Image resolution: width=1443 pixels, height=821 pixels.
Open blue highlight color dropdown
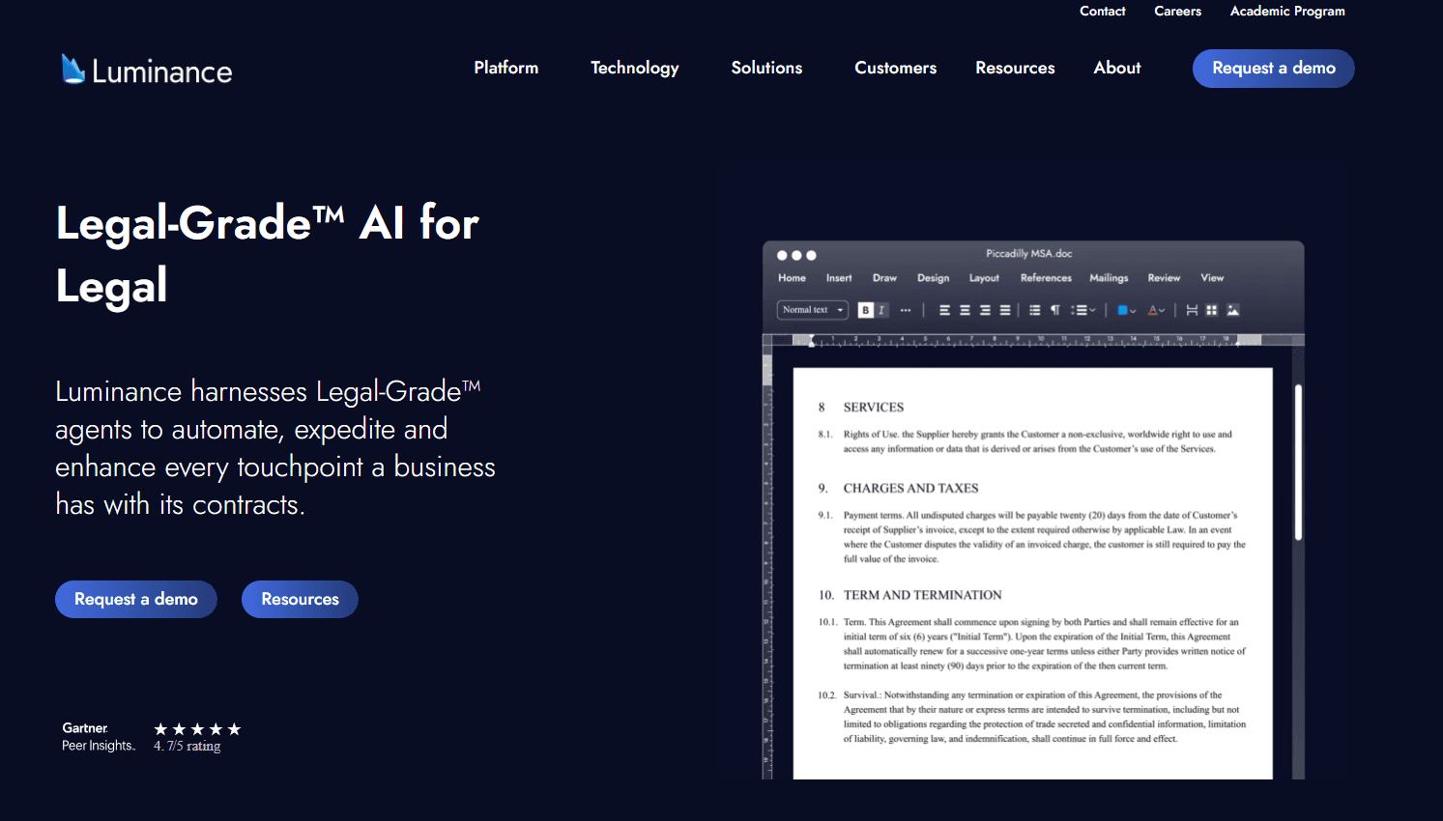1127,310
